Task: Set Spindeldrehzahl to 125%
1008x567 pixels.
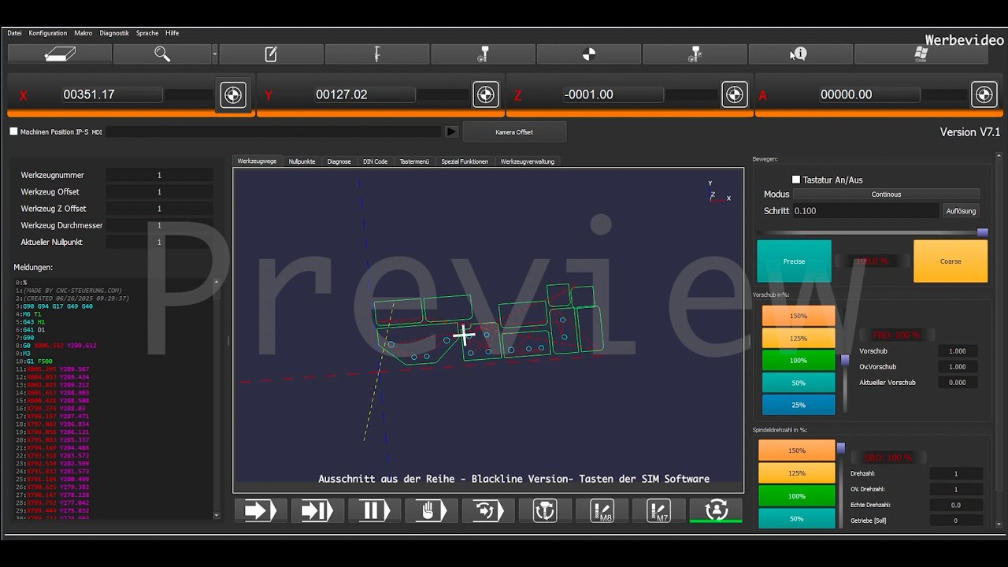Action: (x=797, y=473)
